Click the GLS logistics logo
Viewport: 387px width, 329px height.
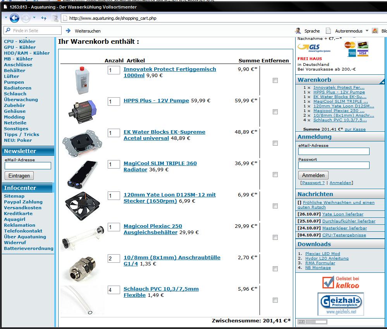(x=314, y=48)
